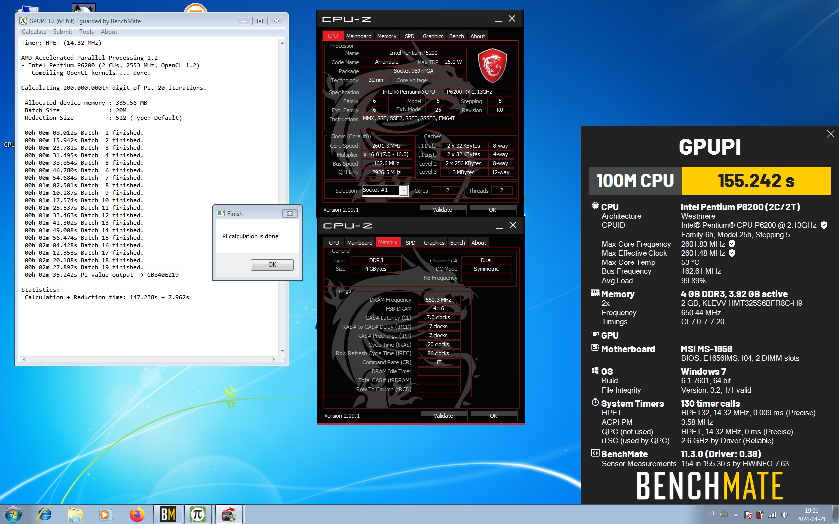The image size is (839, 524).
Task: Click the CPU chip icon in BenchMate panel
Action: (595, 206)
